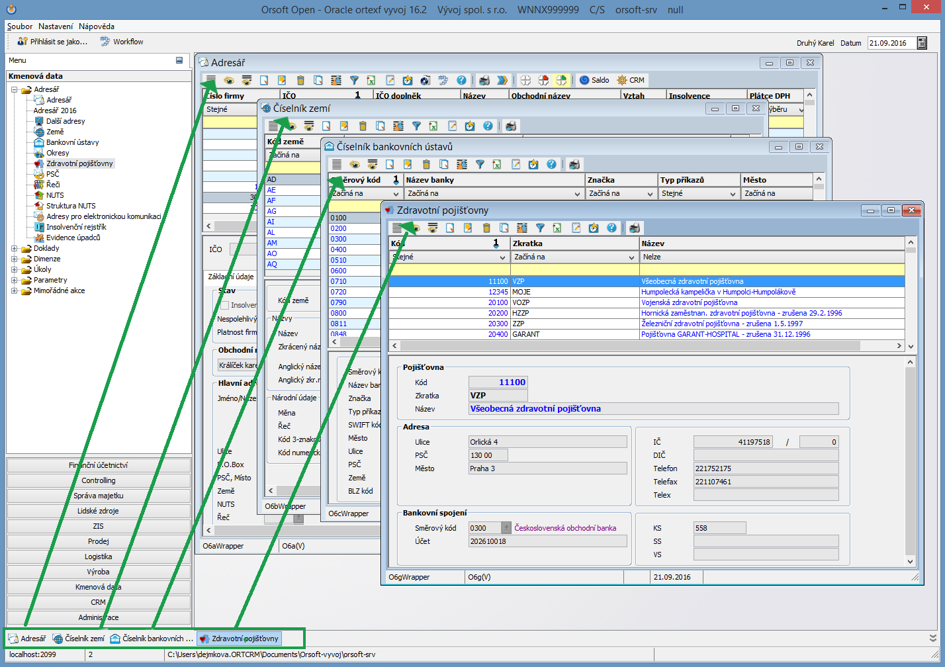The height and width of the screenshot is (667, 945).
Task: Click the help question mark icon in Číselník zemí toolbar
Action: [488, 126]
